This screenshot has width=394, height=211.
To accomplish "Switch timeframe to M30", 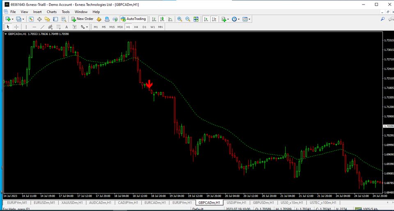I will pyautogui.click(x=120, y=27).
